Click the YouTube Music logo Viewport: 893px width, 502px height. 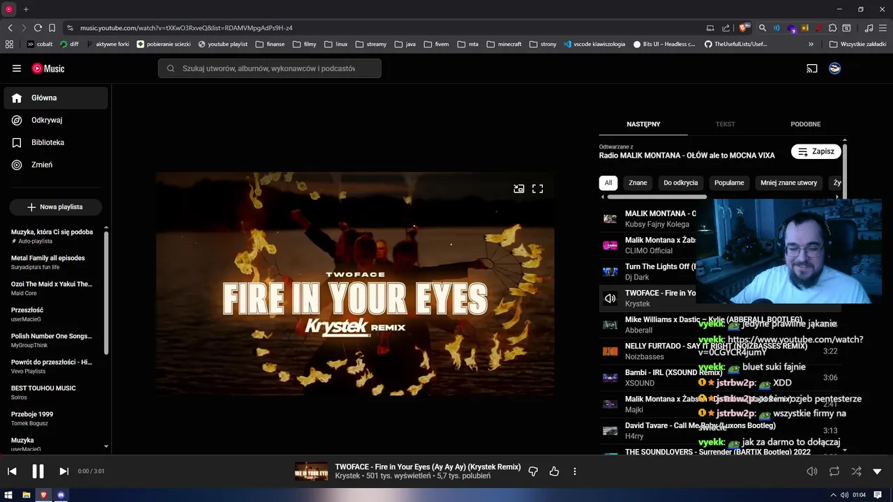point(48,68)
